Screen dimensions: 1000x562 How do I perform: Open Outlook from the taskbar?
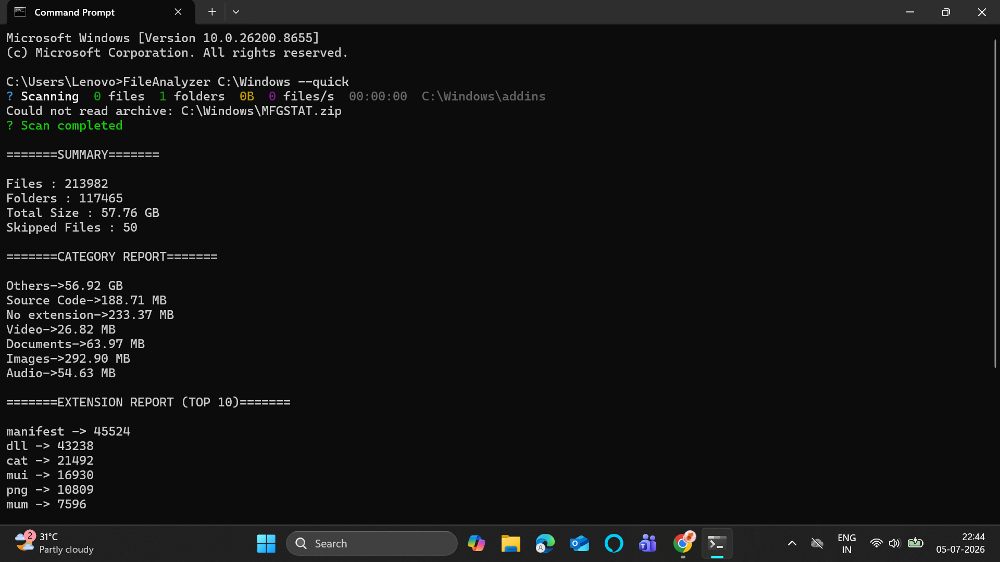(x=579, y=543)
